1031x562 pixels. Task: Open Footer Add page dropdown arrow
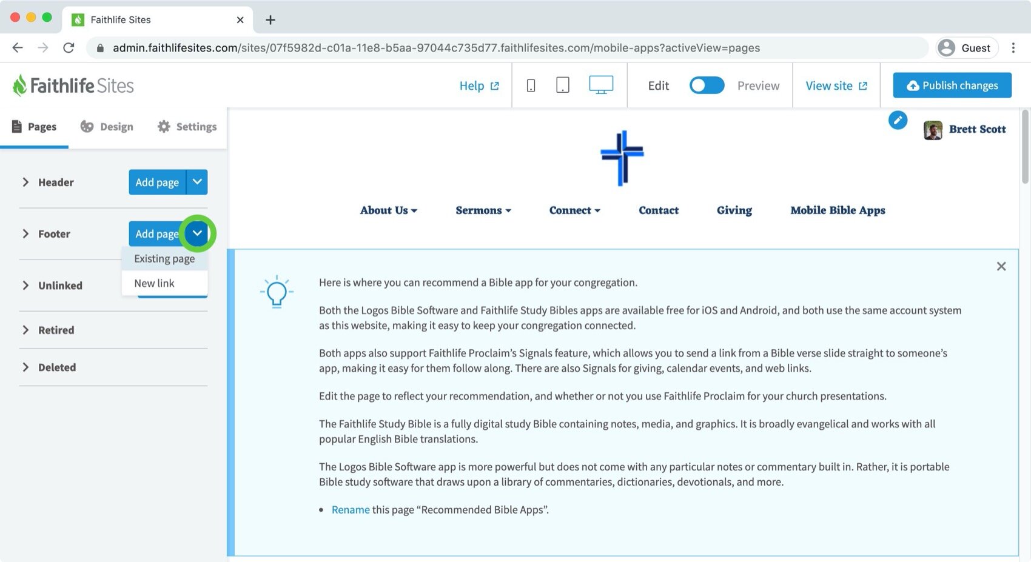pos(197,233)
